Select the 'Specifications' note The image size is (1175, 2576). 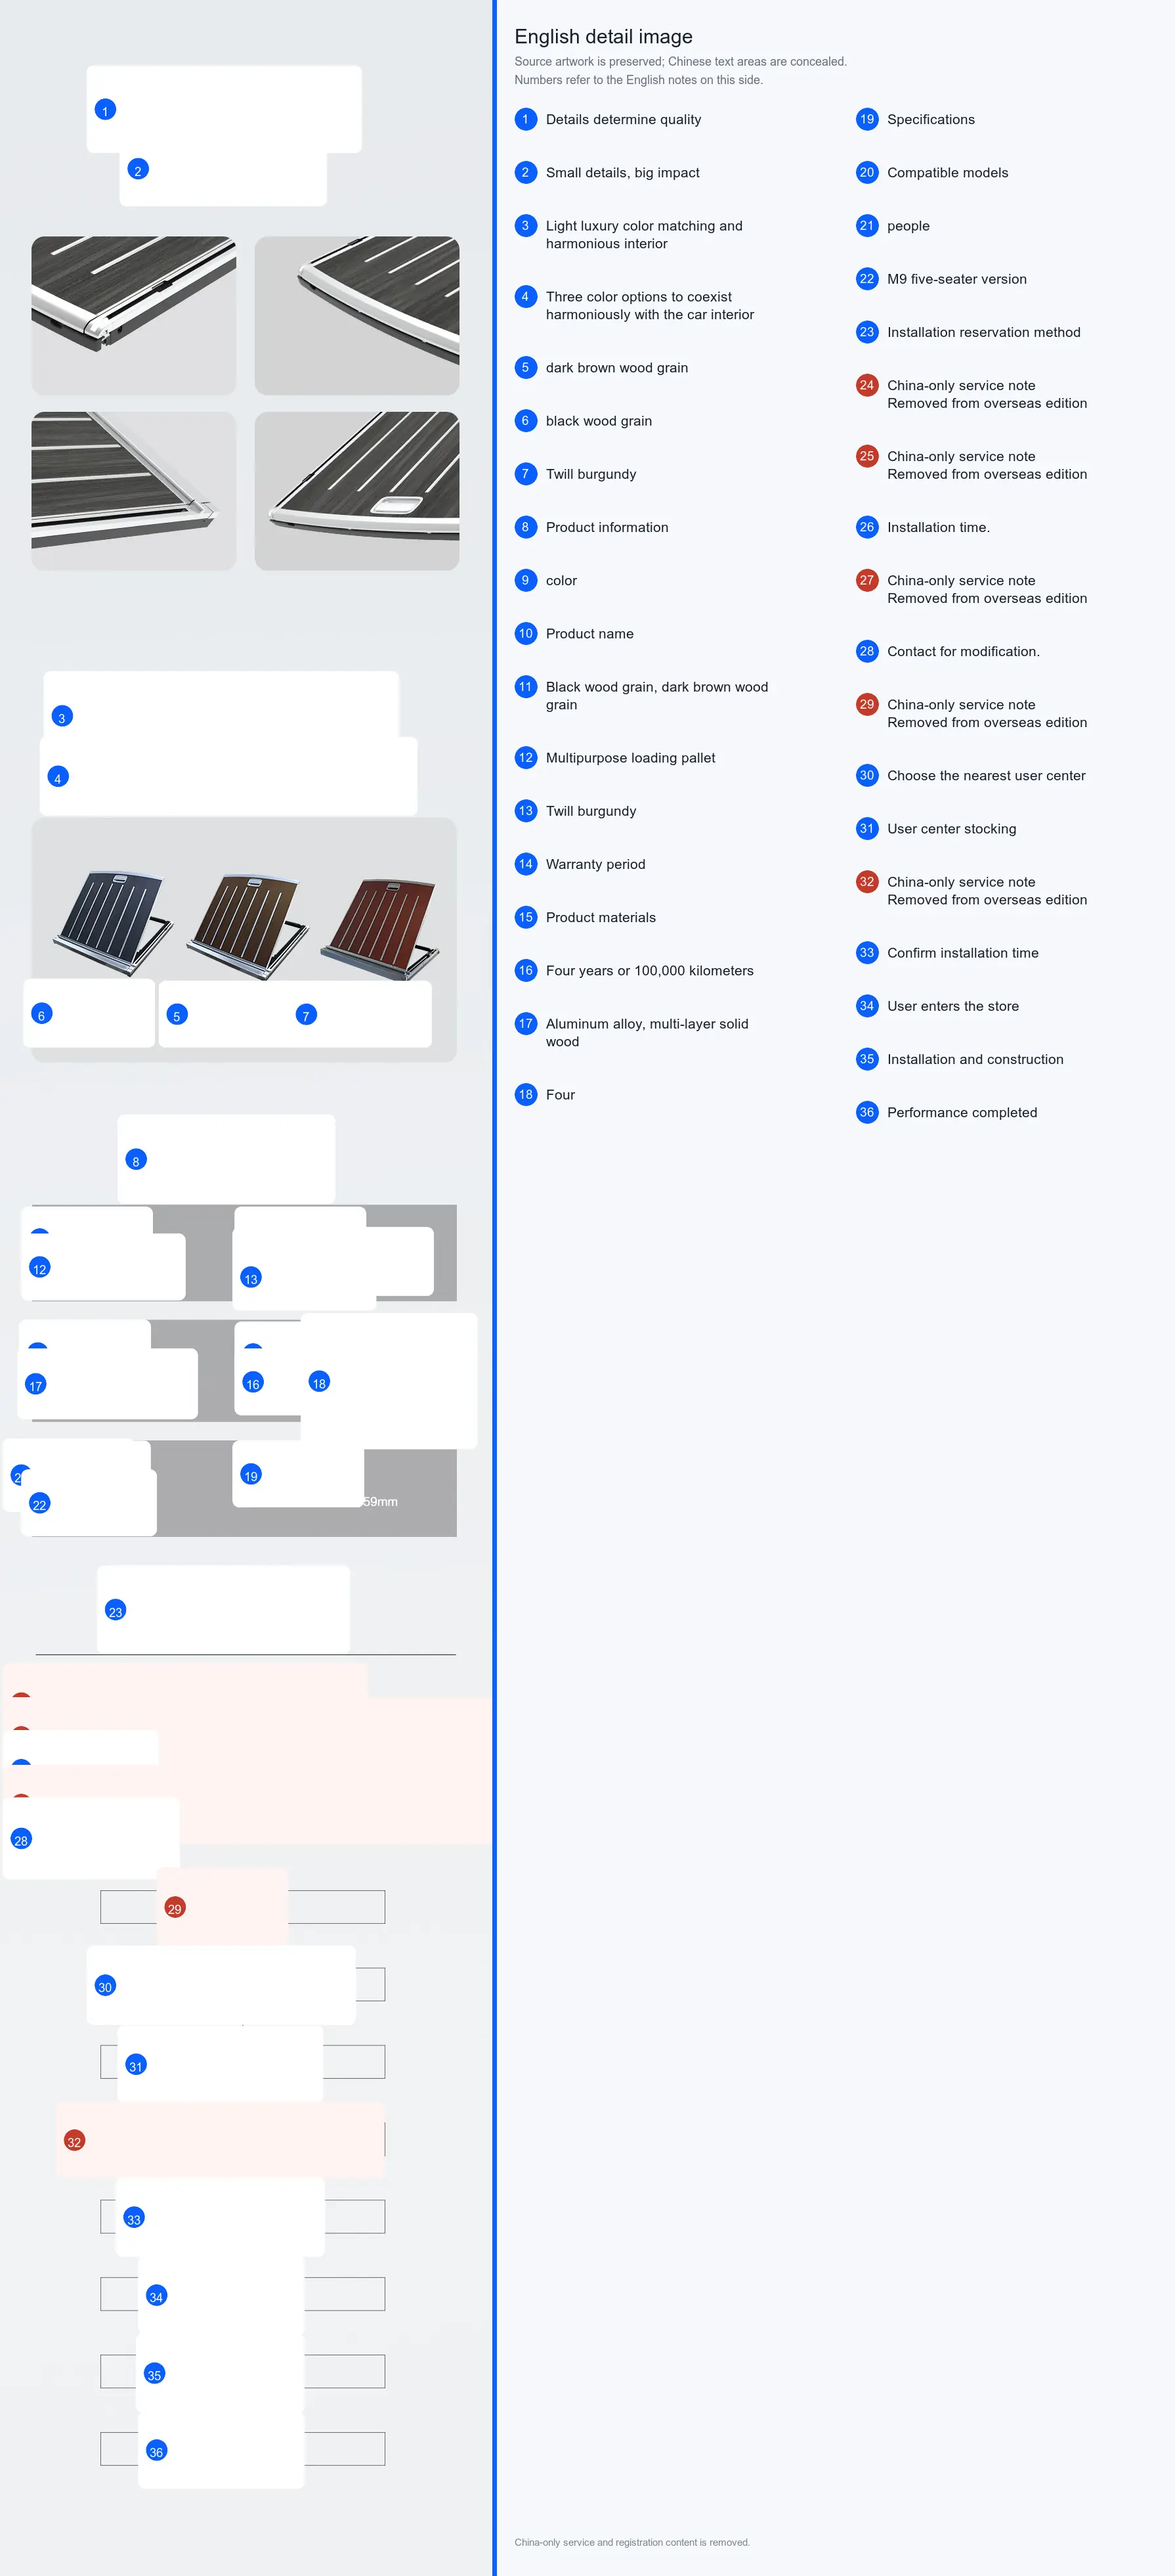[x=930, y=119]
